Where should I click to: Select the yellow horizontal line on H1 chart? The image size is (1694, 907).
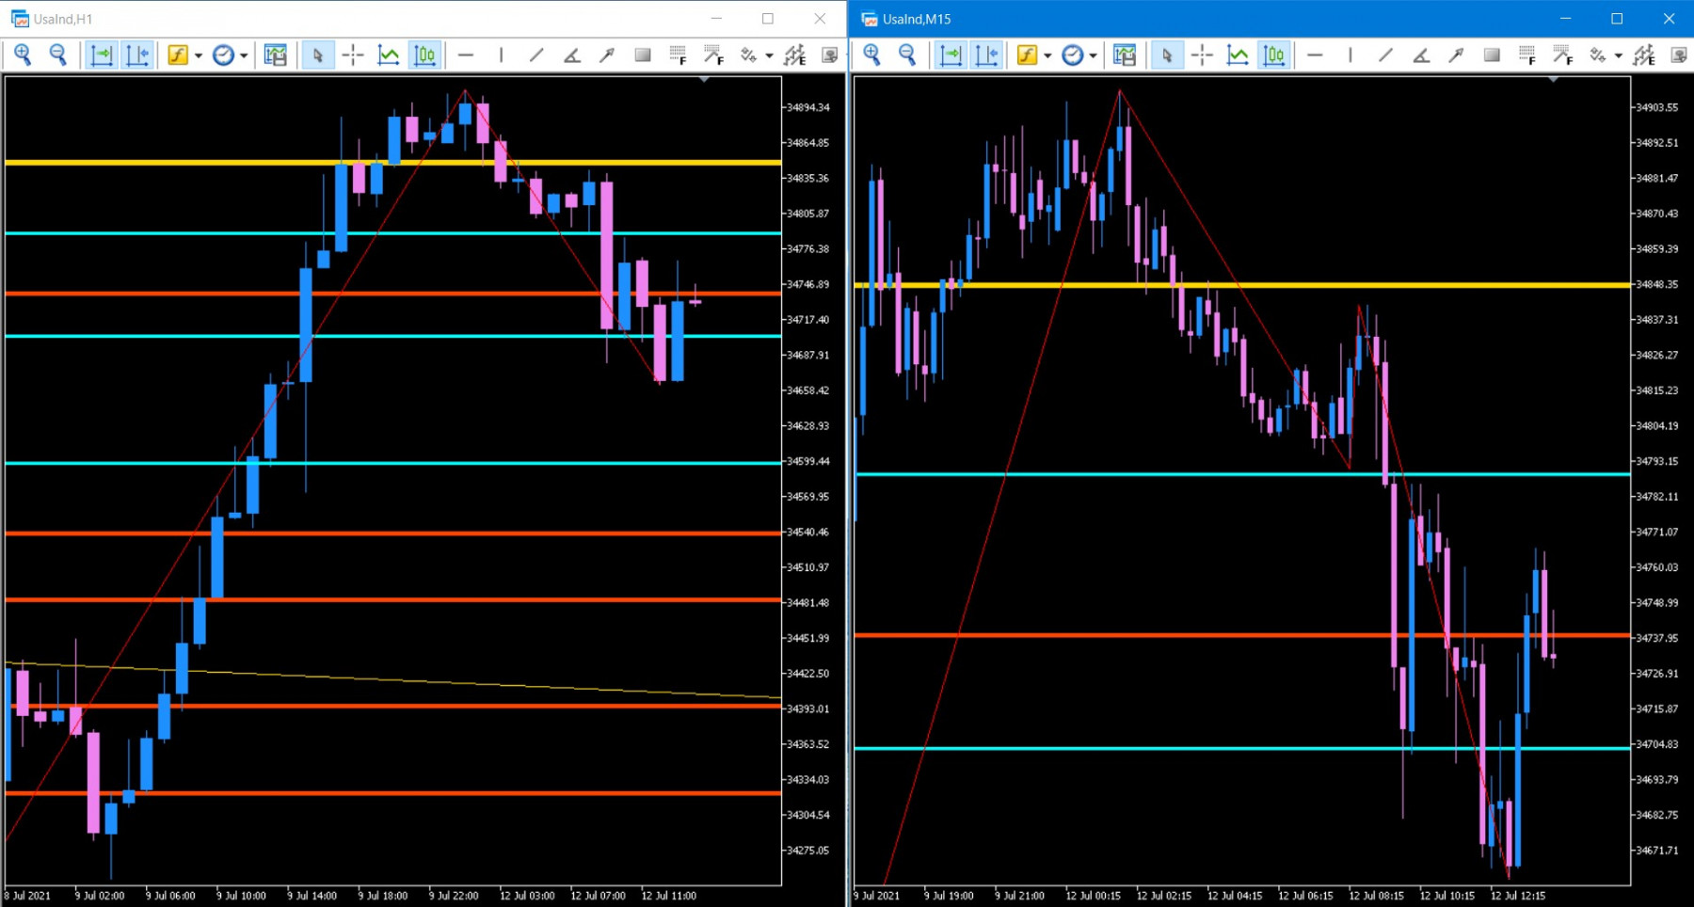393,163
